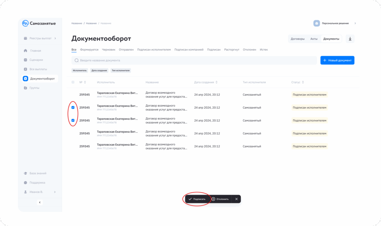Image resolution: width=381 pixels, height=226 pixels.
Task: Open Группы via its folder icon
Action: [25, 88]
